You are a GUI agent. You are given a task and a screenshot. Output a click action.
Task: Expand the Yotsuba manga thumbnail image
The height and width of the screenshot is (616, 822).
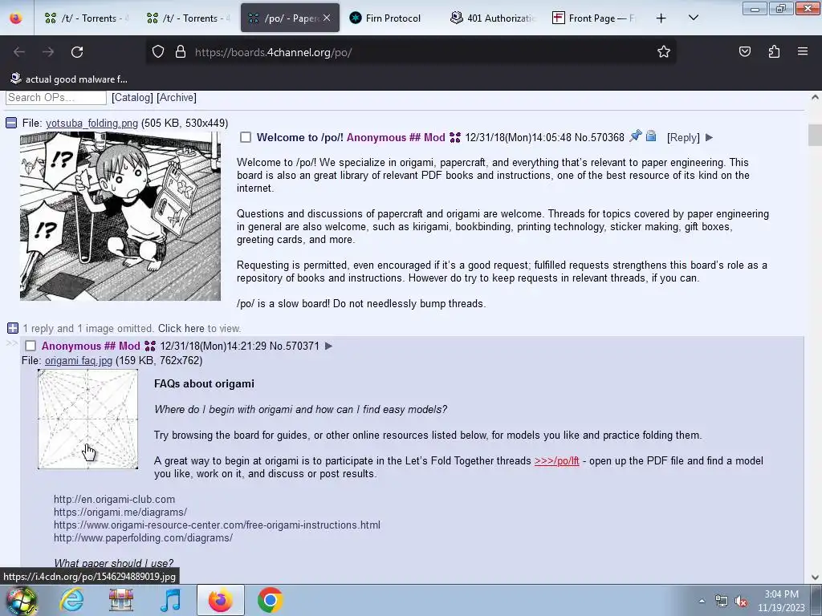[120, 217]
